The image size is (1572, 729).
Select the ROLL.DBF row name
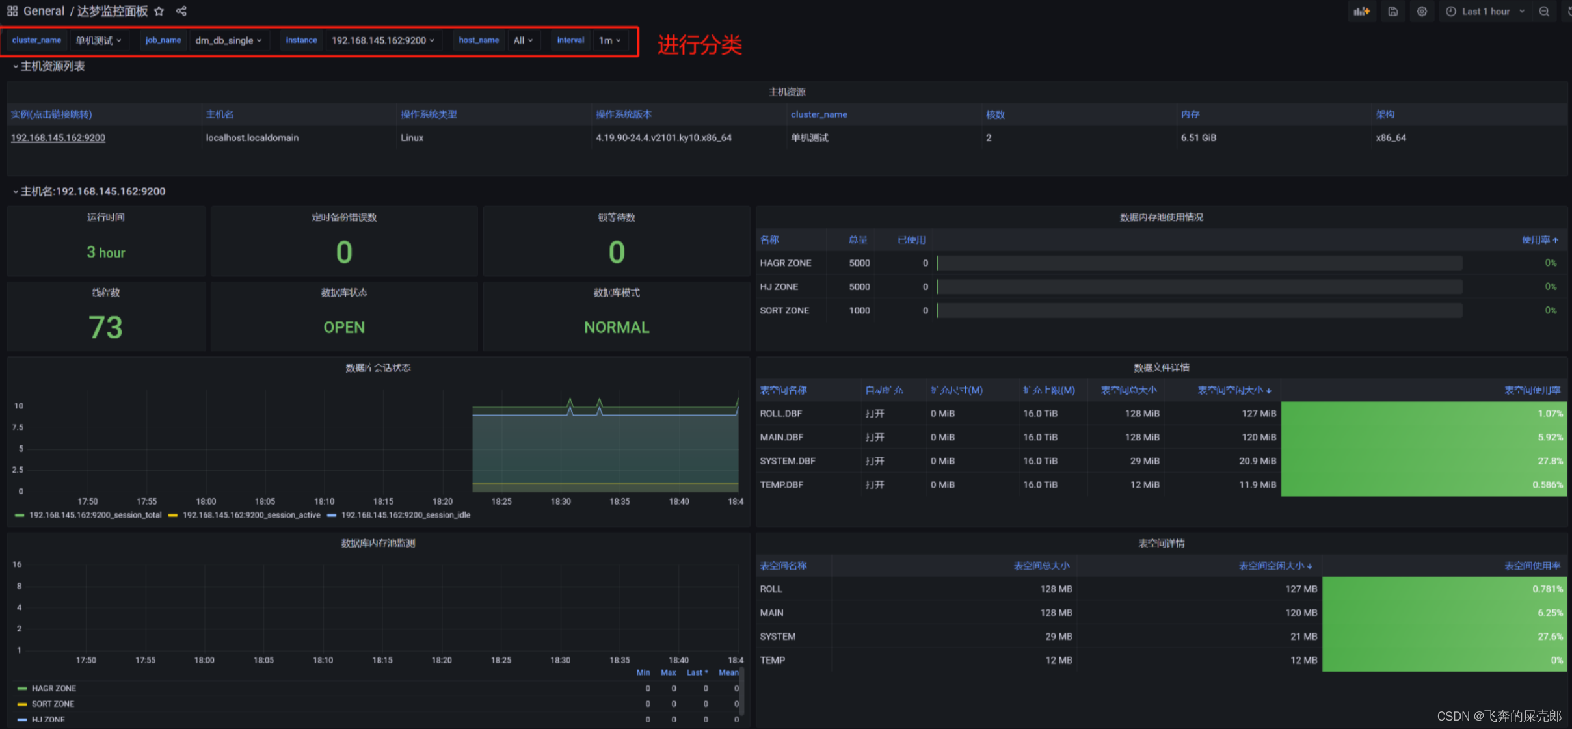tap(781, 414)
